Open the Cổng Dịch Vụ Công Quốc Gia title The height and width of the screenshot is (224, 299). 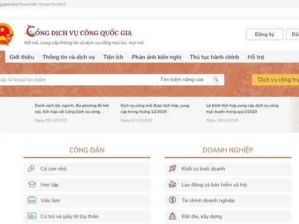tap(79, 32)
